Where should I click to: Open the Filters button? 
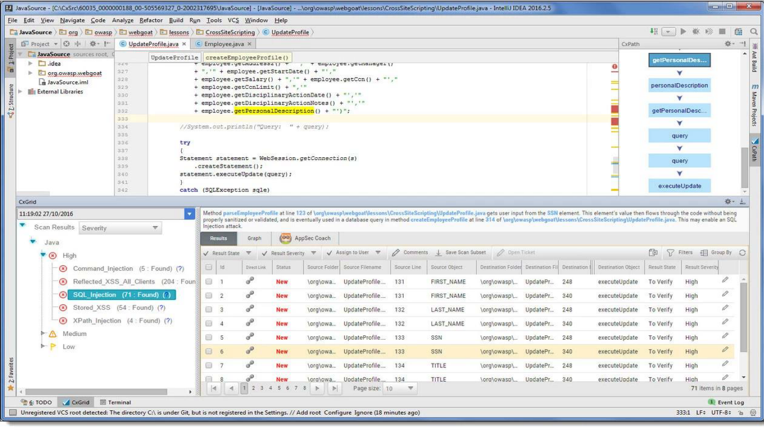coord(680,252)
